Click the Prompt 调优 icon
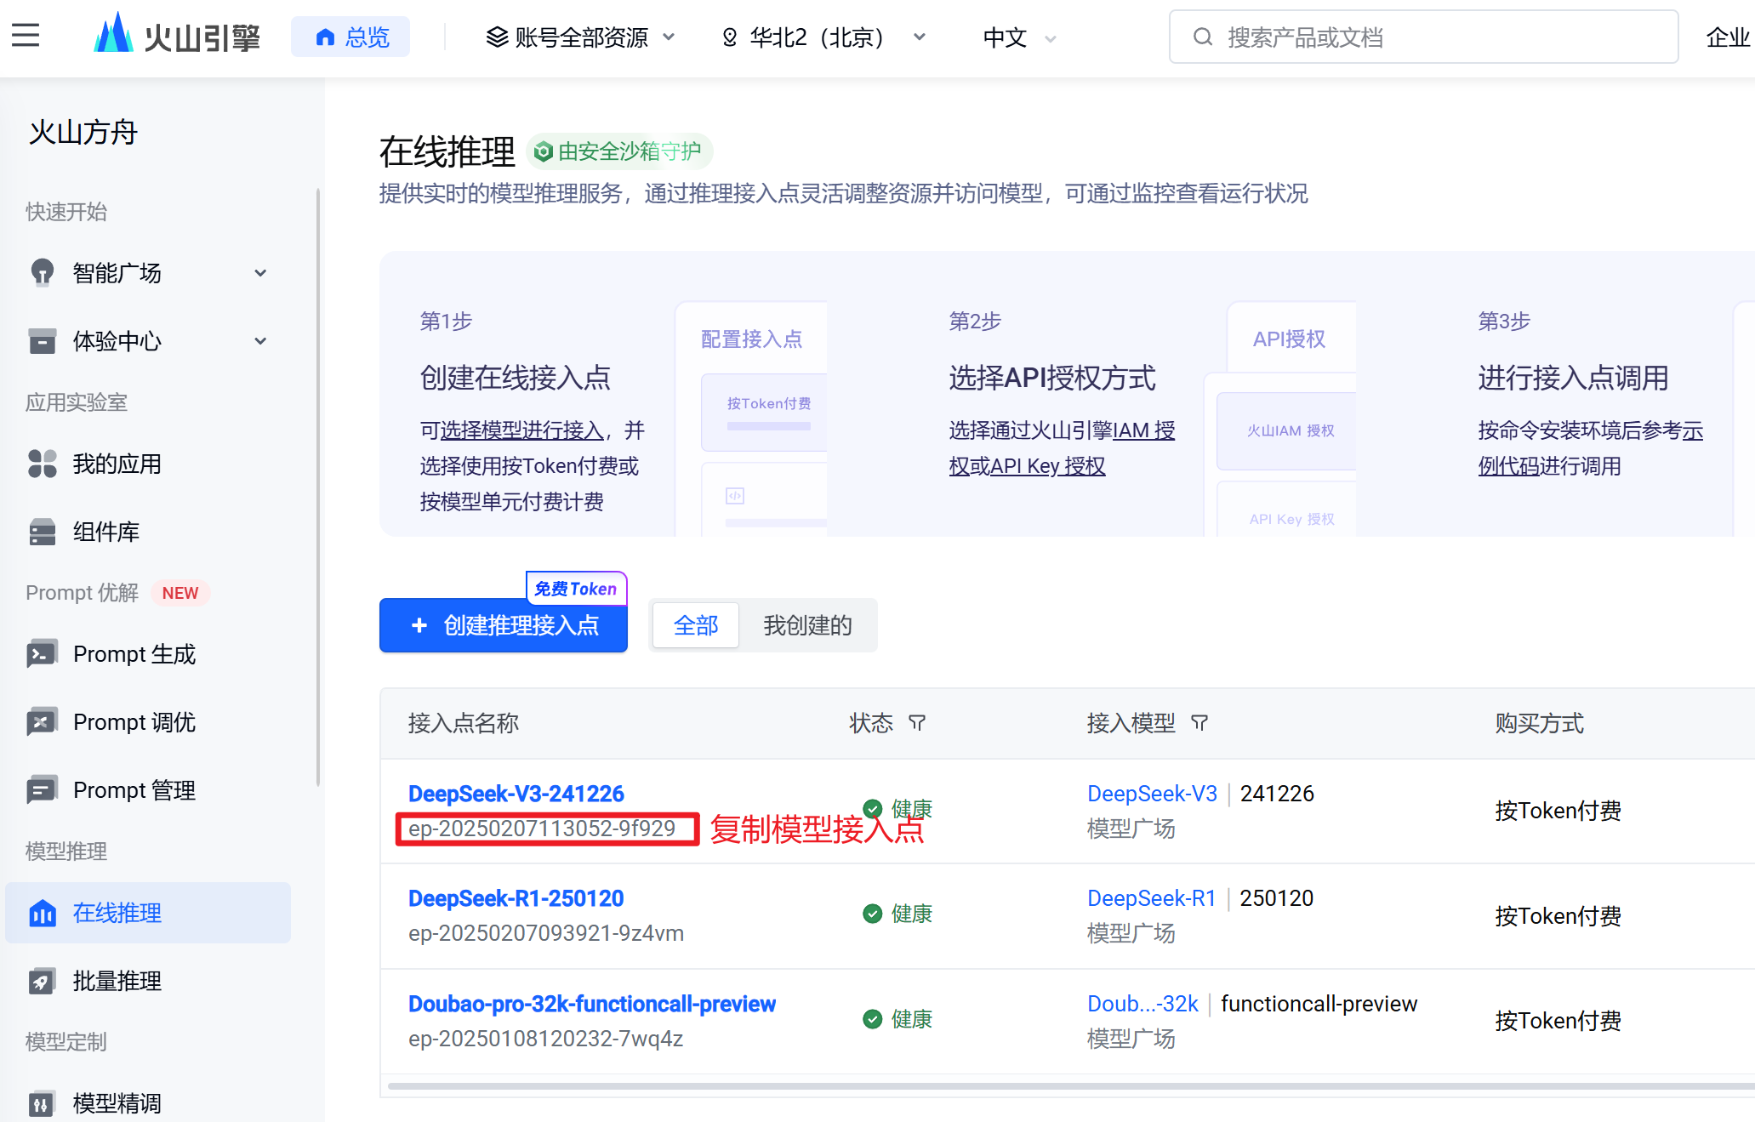Viewport: 1755px width, 1122px height. click(x=42, y=722)
